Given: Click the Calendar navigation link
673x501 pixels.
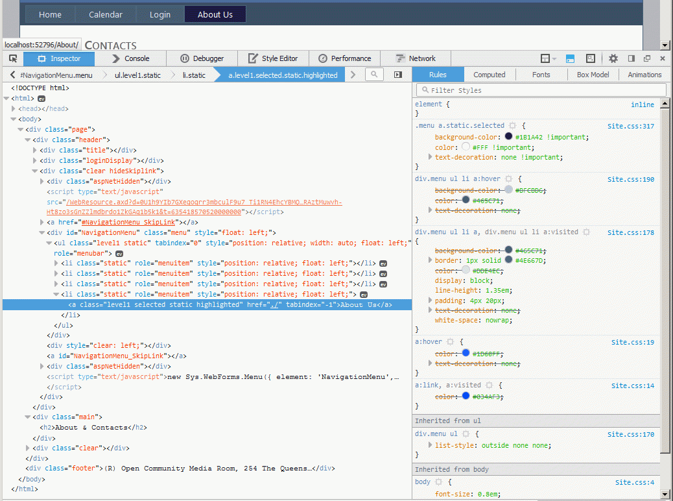Looking at the screenshot, I should [105, 14].
